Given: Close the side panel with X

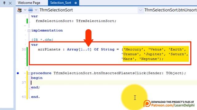Looking at the screenshot, I should [x=10, y=3].
